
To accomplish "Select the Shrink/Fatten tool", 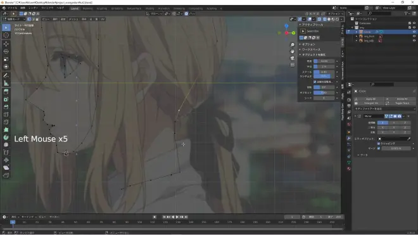I will pos(6,160).
